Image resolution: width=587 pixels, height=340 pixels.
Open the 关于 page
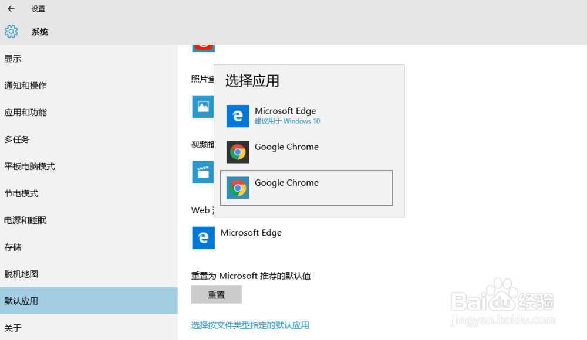89,328
